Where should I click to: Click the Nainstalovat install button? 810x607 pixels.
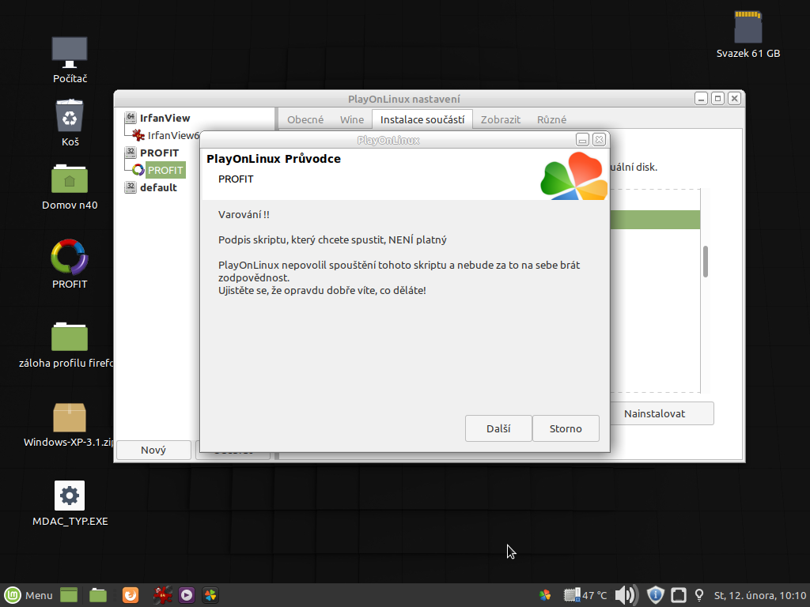(654, 413)
